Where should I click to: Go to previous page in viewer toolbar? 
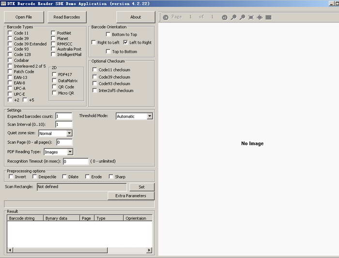pos(166,17)
